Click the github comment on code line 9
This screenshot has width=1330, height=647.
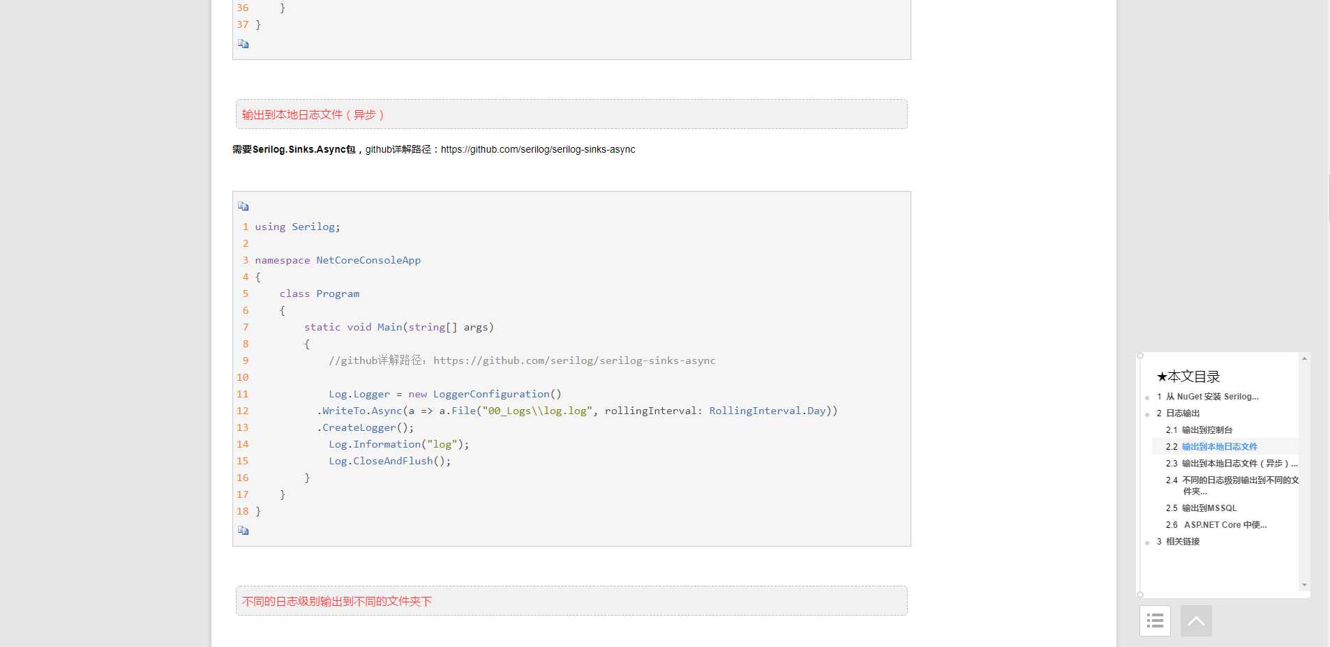point(522,360)
